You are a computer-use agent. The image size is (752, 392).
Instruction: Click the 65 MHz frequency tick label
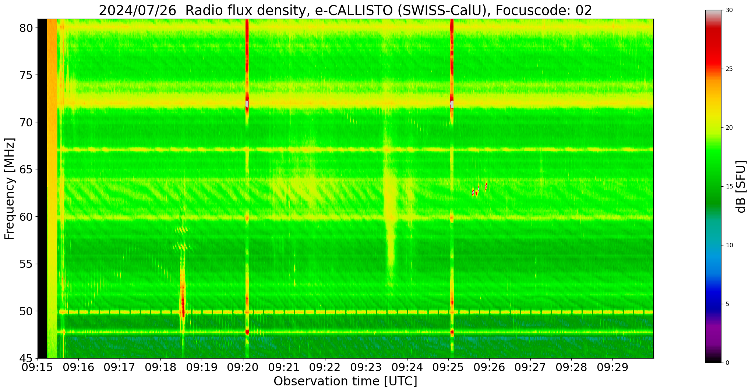tap(26, 169)
